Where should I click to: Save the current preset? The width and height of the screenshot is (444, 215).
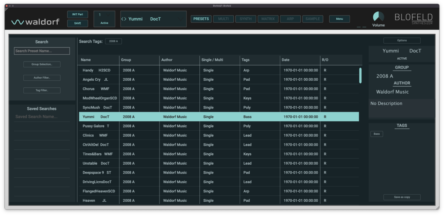point(77,23)
